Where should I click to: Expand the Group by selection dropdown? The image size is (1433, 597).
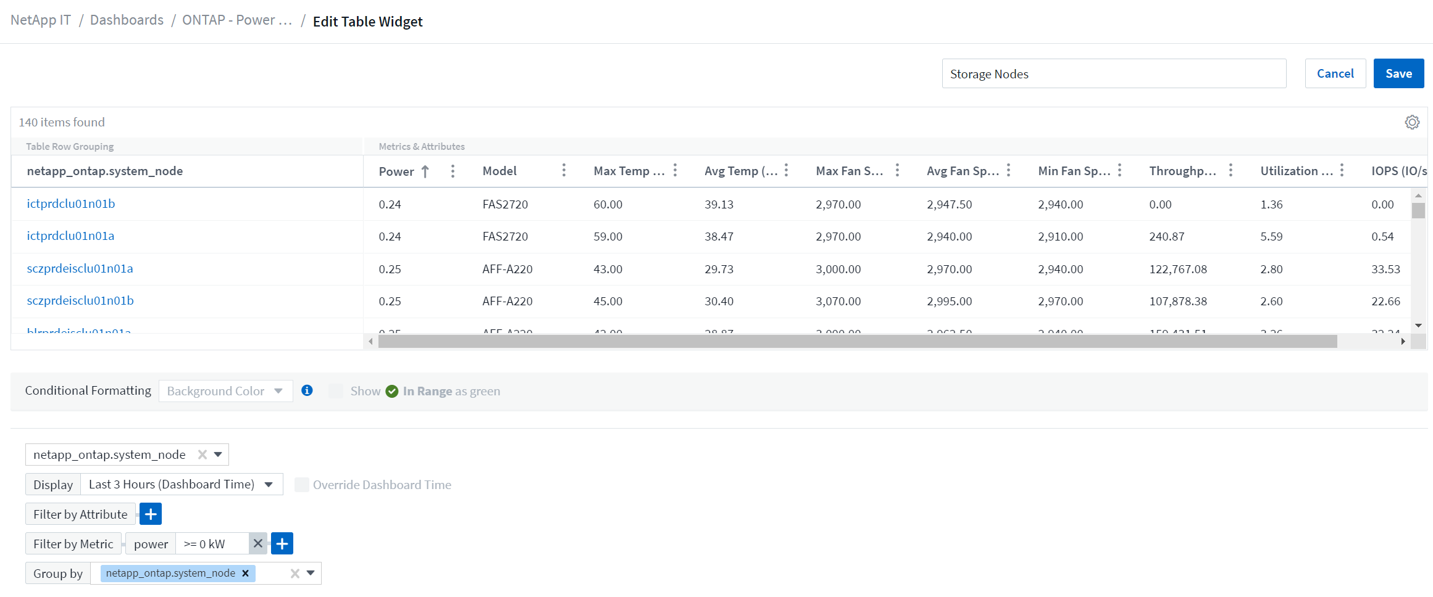pyautogui.click(x=310, y=573)
